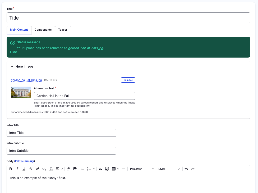The width and height of the screenshot is (258, 193).
Task: Click the underline formatting icon
Action: (24, 169)
